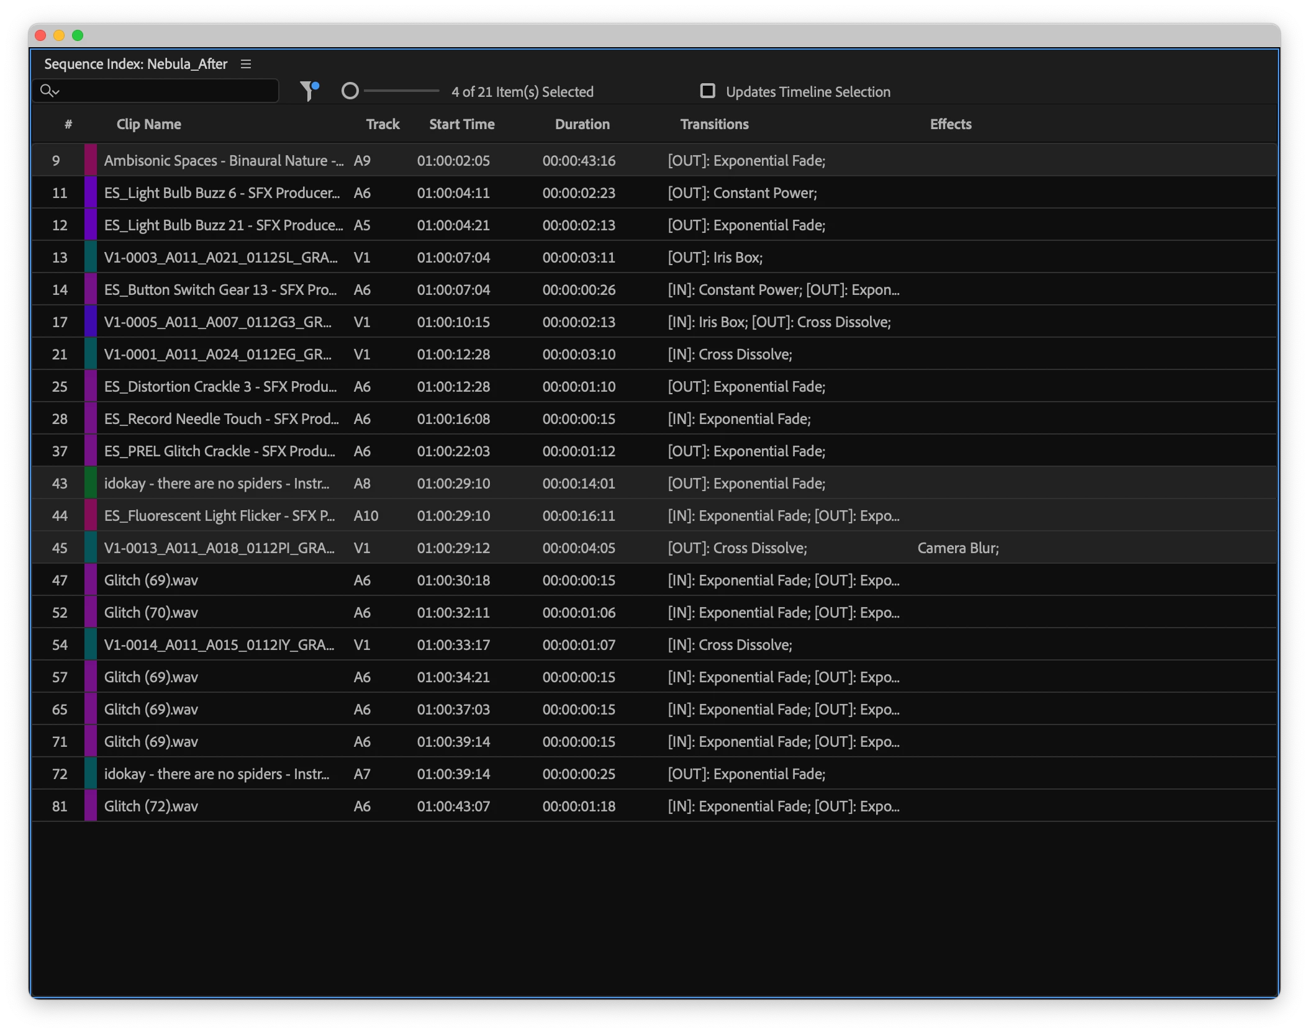Click the Duration column header

coord(582,124)
